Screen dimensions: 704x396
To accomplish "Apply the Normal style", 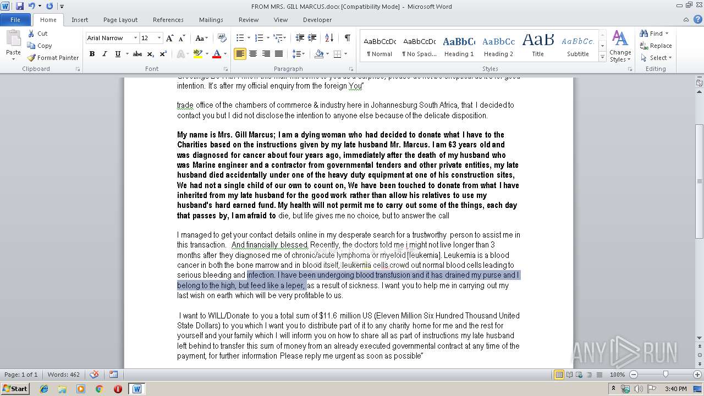I will (x=380, y=46).
